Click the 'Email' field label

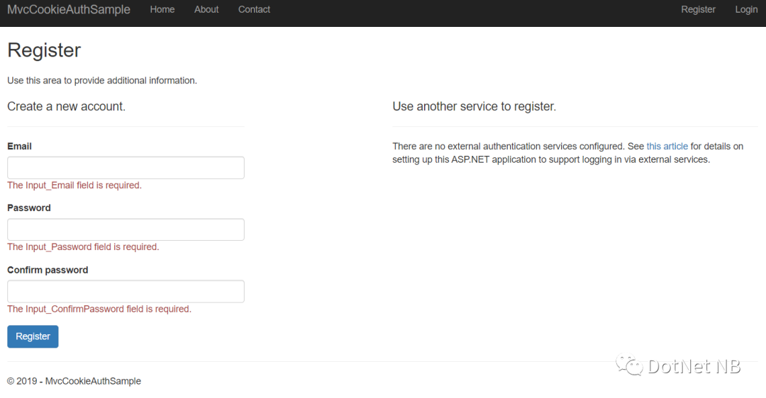pos(20,147)
